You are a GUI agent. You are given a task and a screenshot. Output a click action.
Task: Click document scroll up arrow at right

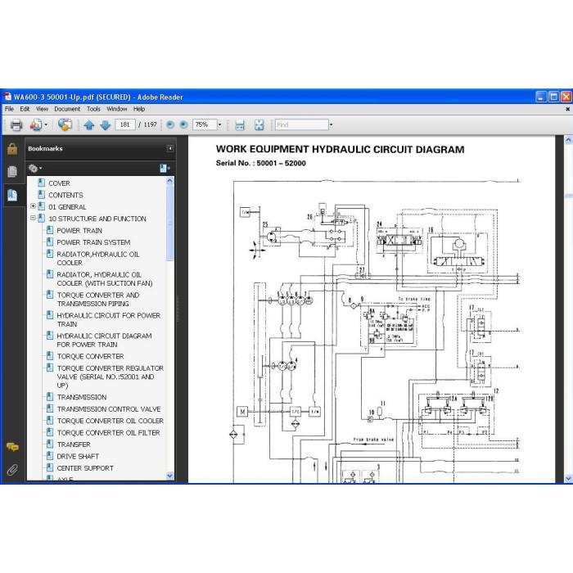568,140
